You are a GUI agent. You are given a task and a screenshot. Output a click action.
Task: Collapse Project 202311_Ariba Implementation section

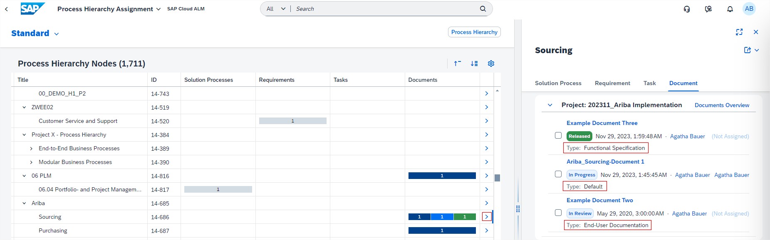[550, 105]
